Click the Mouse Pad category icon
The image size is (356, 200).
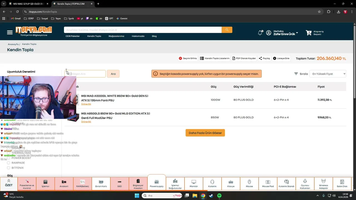[268, 182]
